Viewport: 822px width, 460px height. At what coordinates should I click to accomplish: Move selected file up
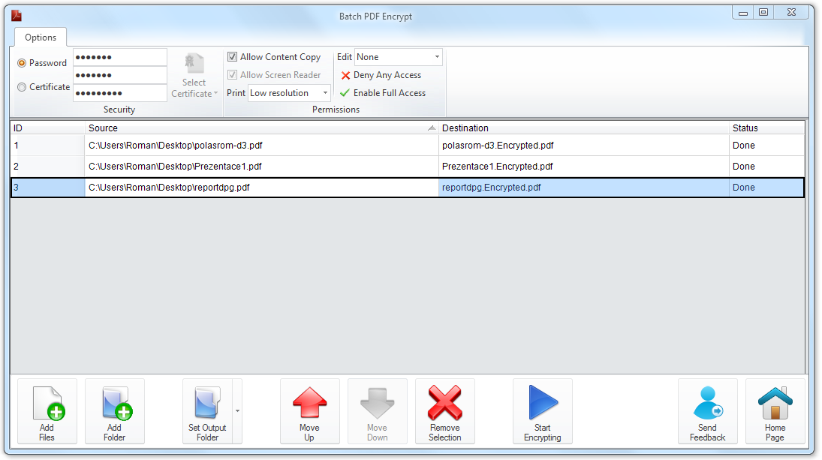(x=310, y=411)
